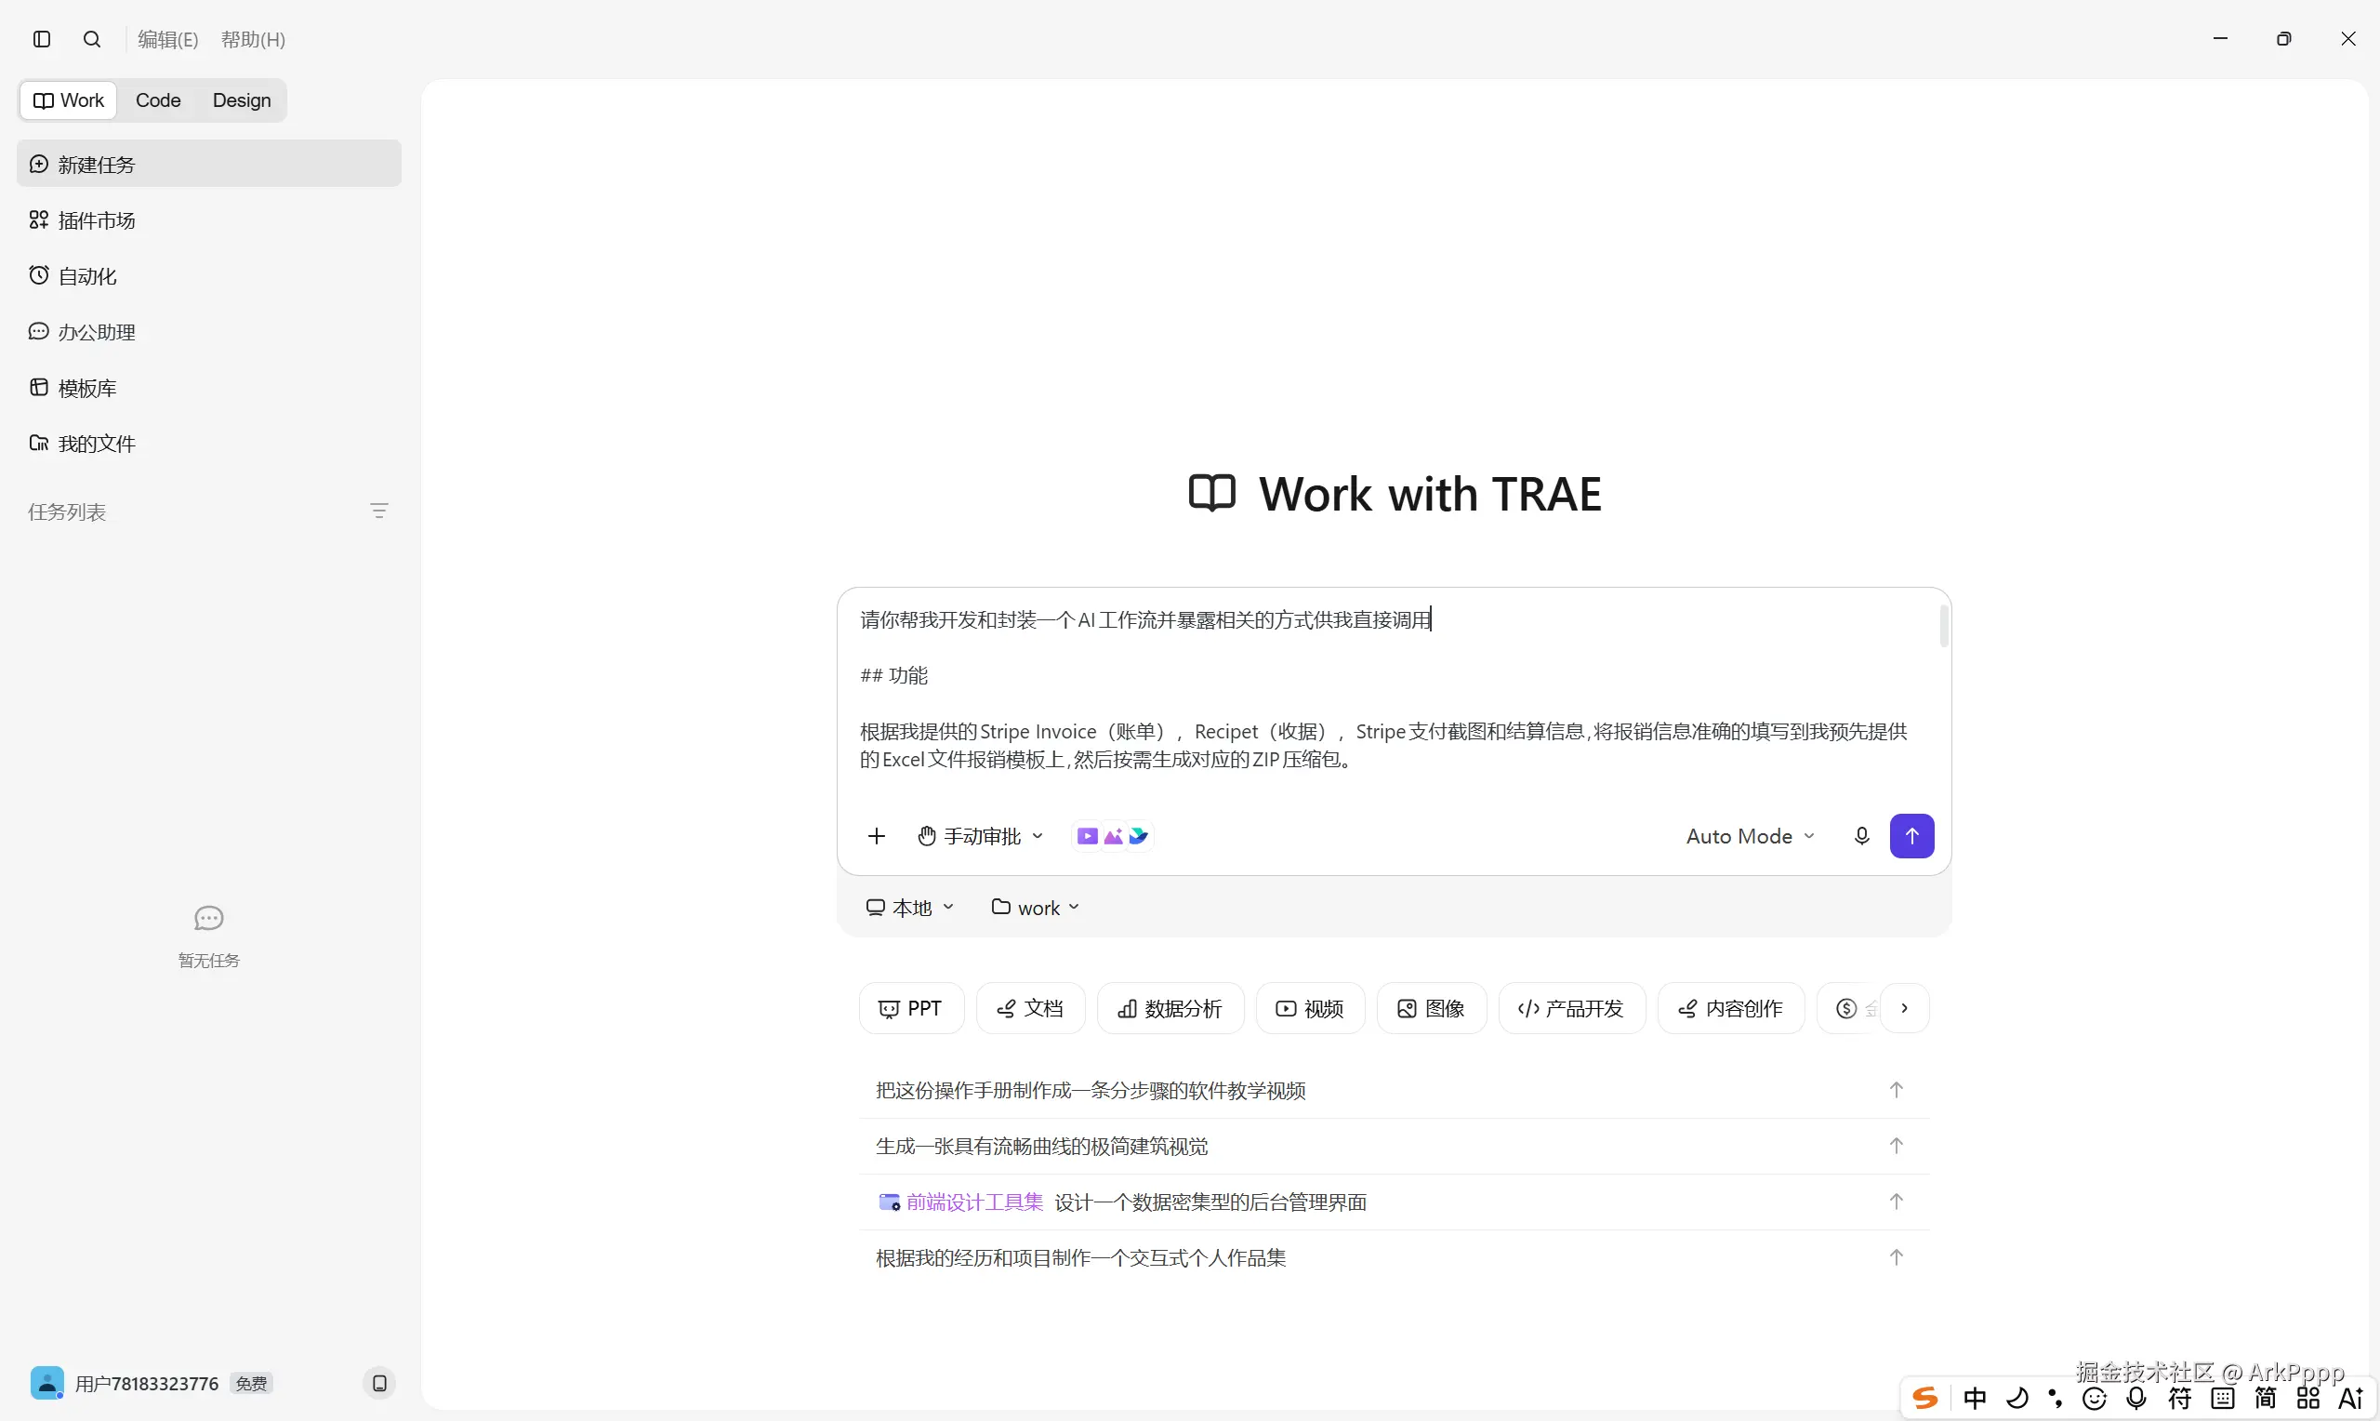Image resolution: width=2380 pixels, height=1421 pixels.
Task: Toggle the sidebar panel icon
Action: click(41, 39)
